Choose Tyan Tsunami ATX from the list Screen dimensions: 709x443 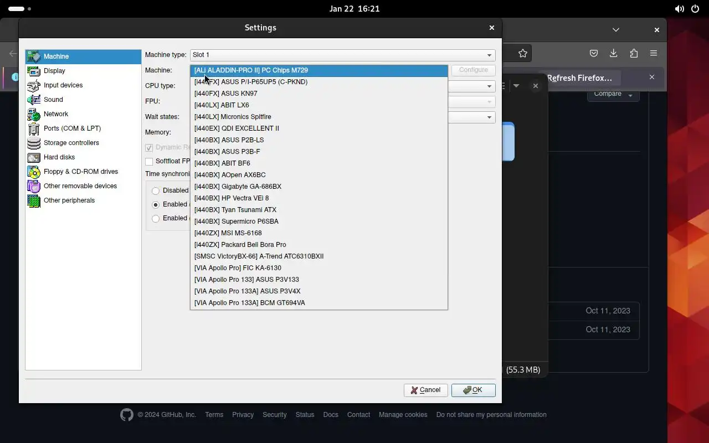tap(319, 210)
